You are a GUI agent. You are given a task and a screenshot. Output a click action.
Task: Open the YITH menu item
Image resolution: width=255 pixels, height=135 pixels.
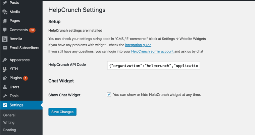pos(14,69)
